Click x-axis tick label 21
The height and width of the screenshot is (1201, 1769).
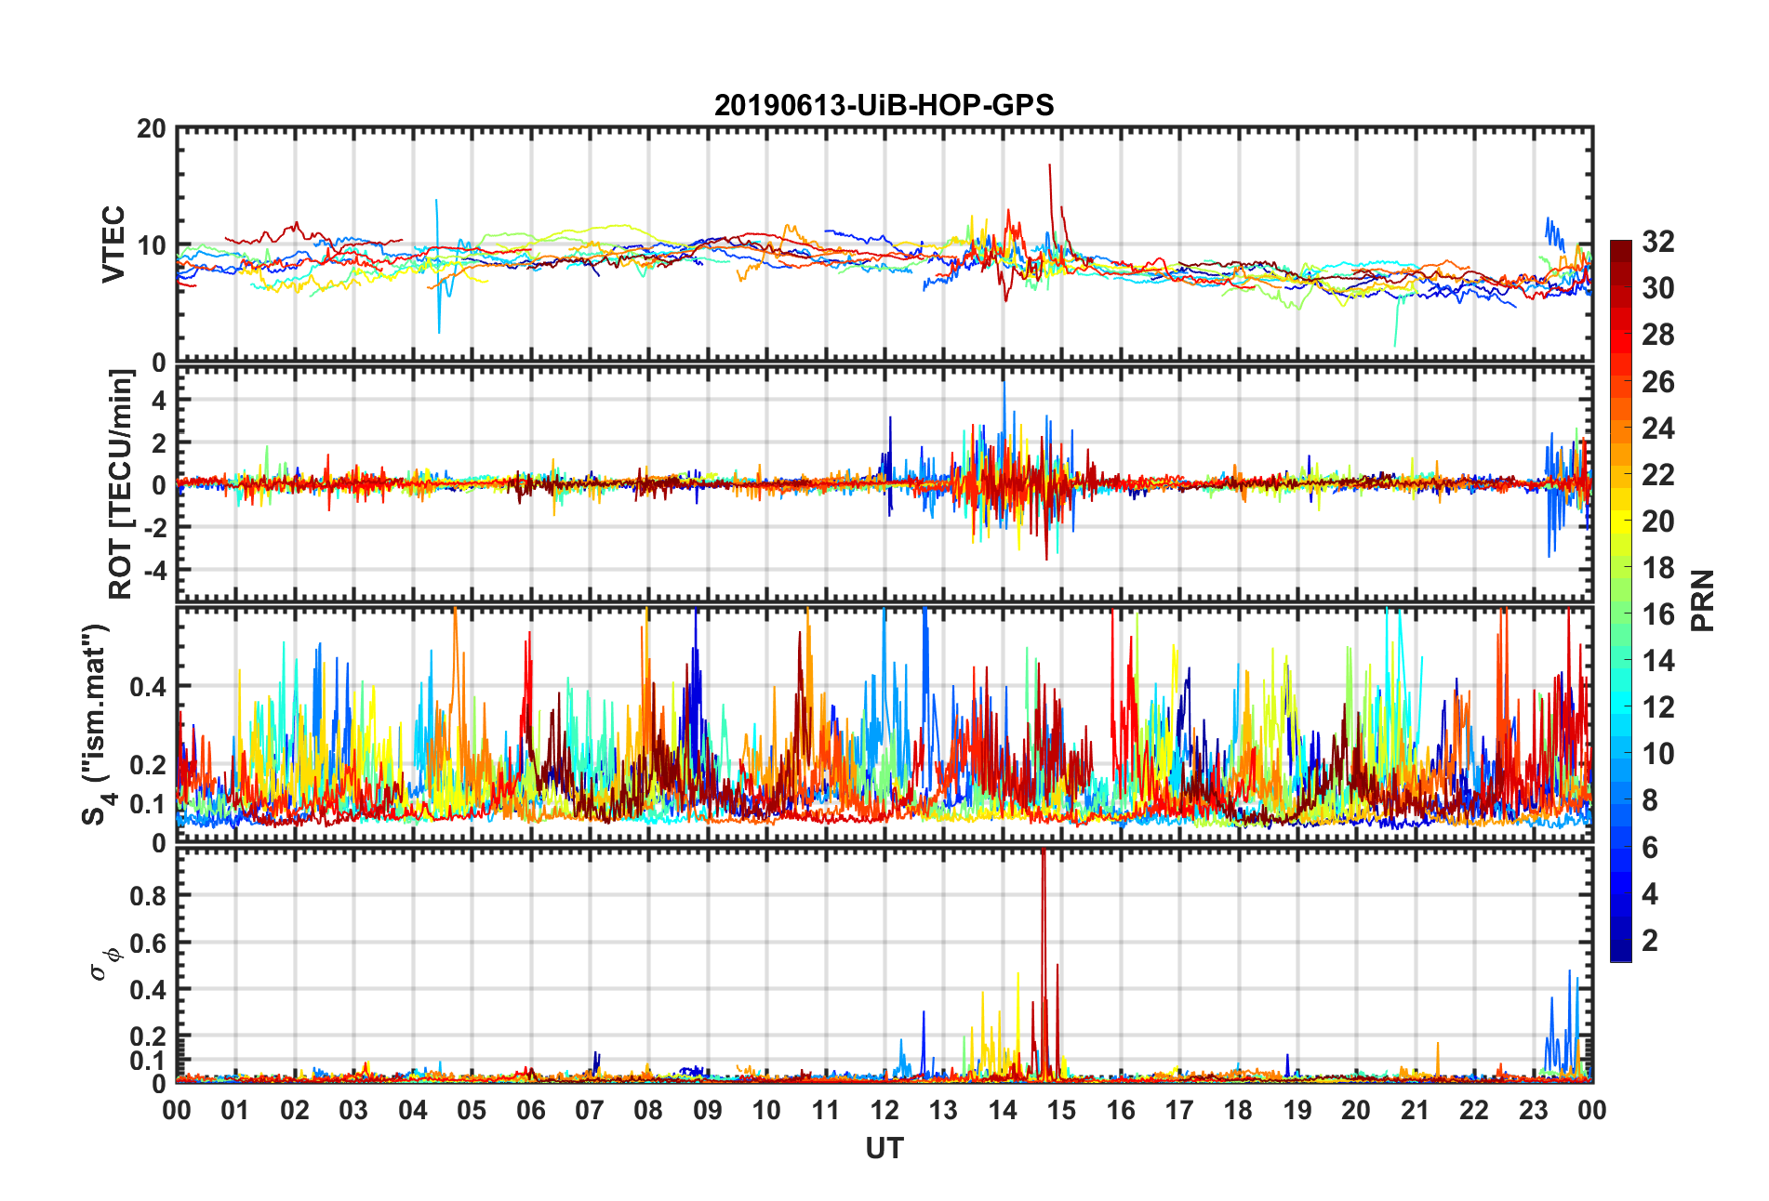[1415, 1110]
